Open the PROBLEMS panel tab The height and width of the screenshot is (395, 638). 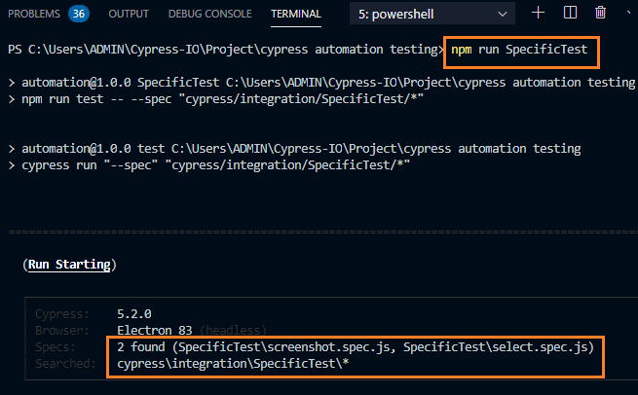pyautogui.click(x=34, y=14)
